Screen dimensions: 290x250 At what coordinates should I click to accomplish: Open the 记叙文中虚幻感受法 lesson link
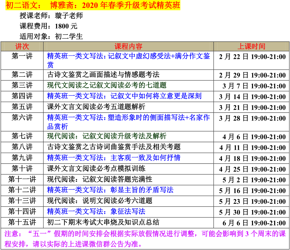[128, 56]
